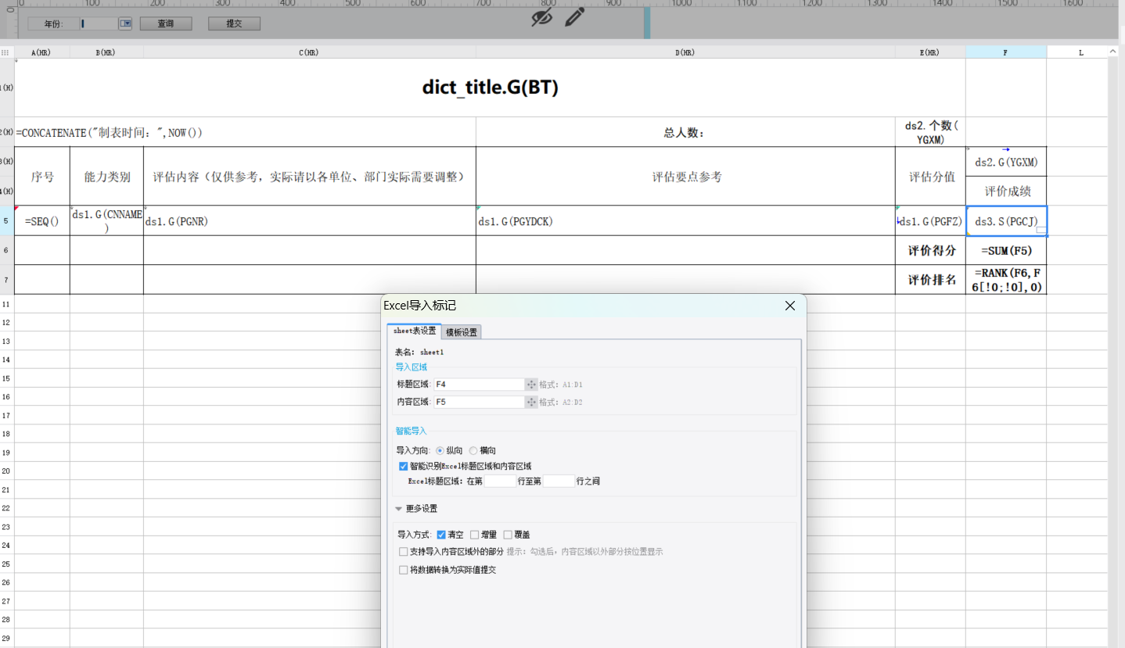Viewport: 1125px width, 648px height.
Task: Select 横向 import direction
Action: pyautogui.click(x=473, y=450)
